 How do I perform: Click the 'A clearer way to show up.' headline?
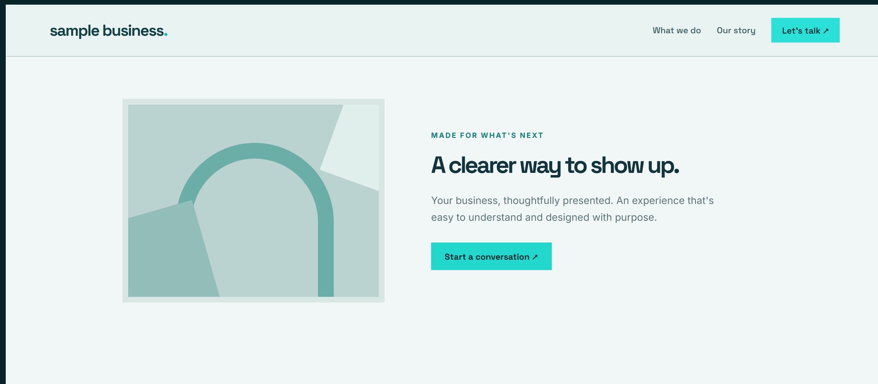point(555,166)
